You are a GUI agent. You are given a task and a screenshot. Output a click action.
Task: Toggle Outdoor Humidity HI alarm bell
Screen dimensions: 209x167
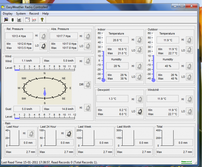coord(189,66)
